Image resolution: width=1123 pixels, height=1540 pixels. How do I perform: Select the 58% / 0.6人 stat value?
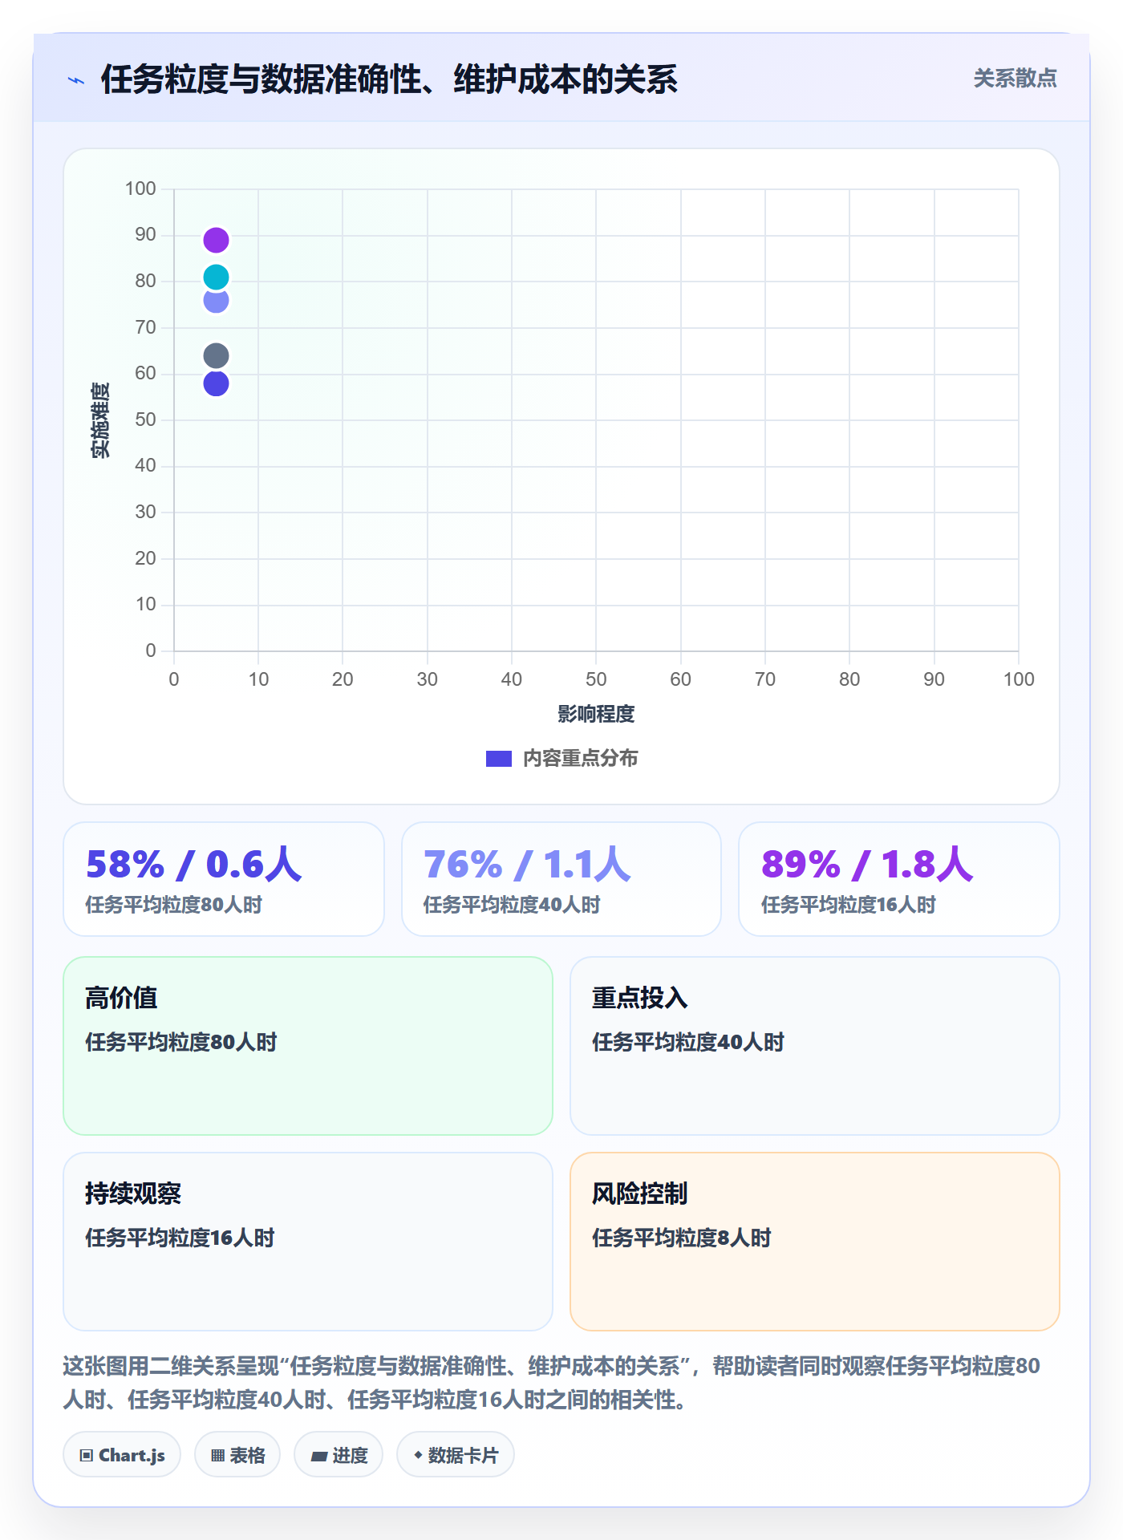pyautogui.click(x=194, y=865)
